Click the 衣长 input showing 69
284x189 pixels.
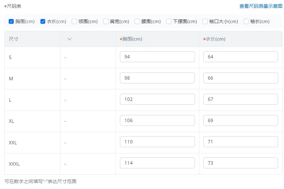coord(240,121)
